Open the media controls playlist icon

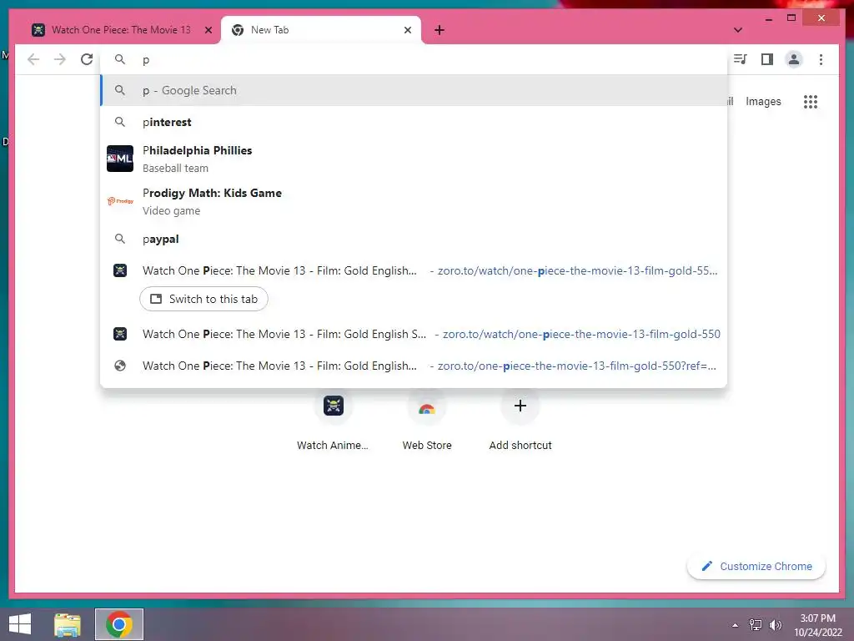click(741, 59)
